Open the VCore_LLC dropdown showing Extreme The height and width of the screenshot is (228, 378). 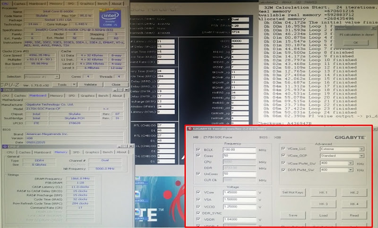(x=342, y=149)
